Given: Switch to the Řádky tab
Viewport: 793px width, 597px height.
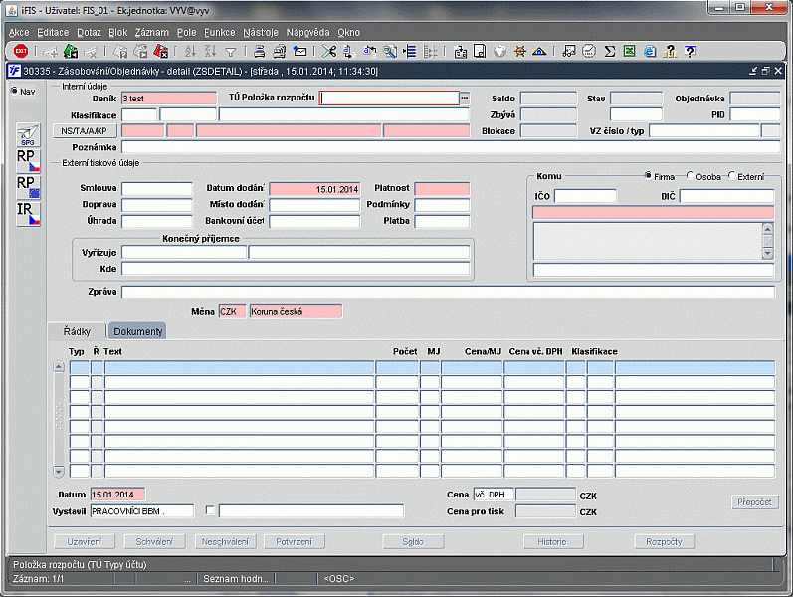Looking at the screenshot, I should pos(77,331).
